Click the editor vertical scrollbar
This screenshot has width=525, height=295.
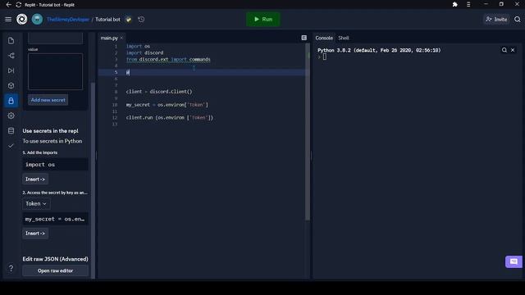[308, 132]
